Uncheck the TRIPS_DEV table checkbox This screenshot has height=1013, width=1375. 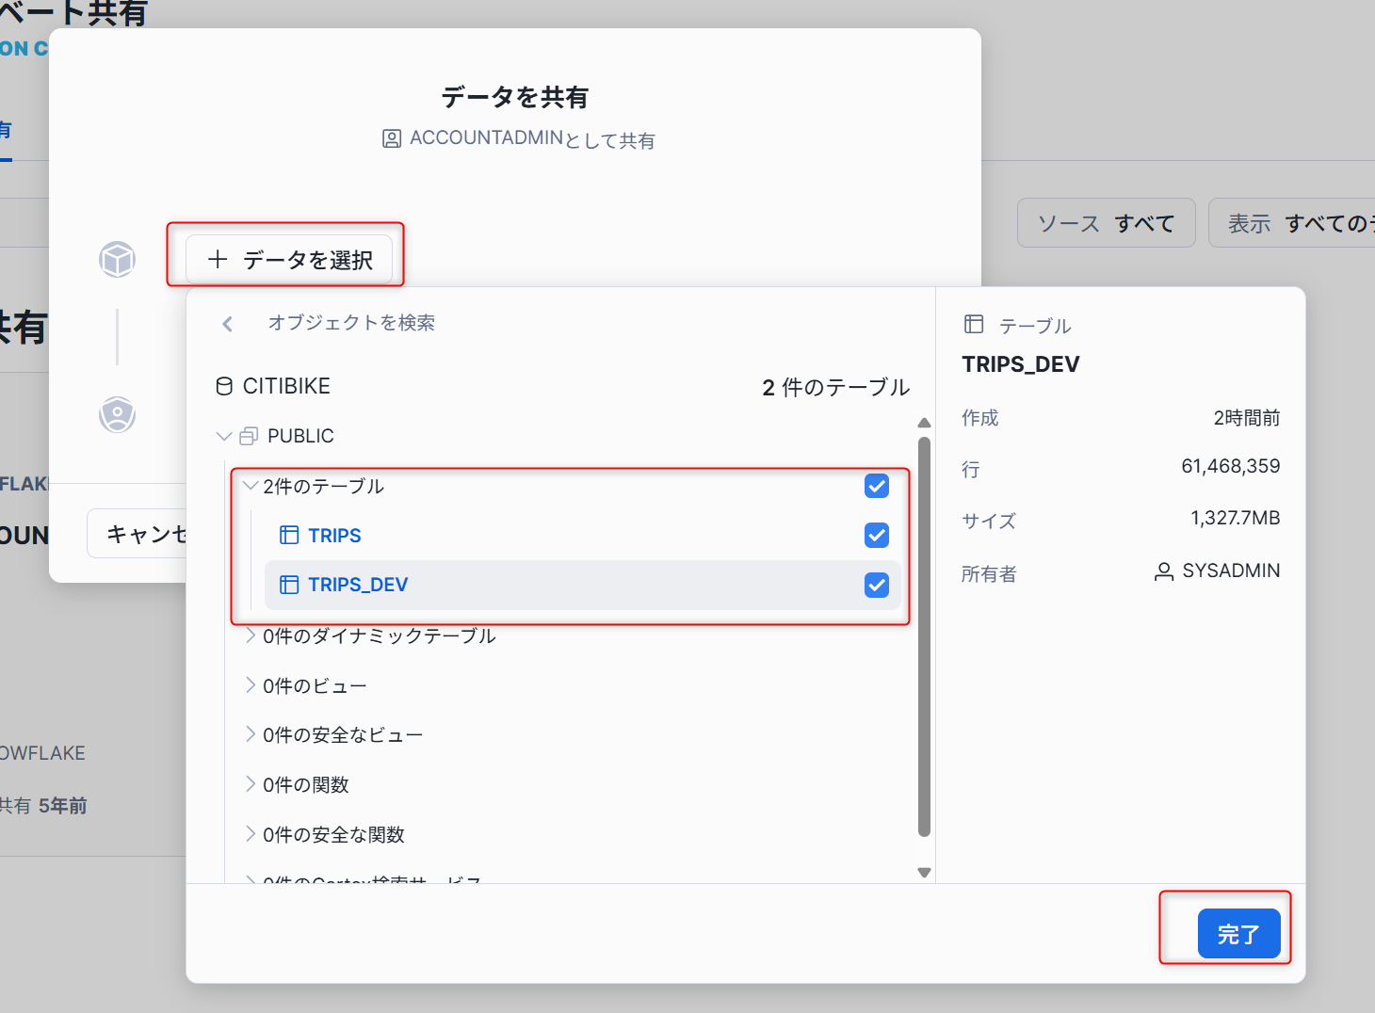click(877, 585)
